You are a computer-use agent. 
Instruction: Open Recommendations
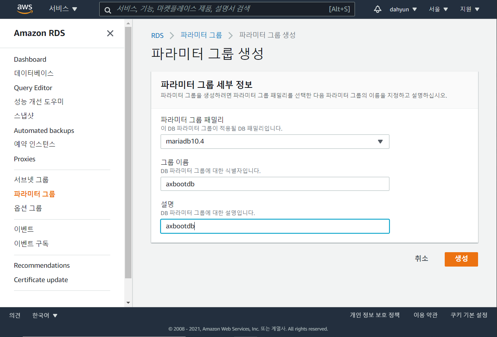click(42, 265)
